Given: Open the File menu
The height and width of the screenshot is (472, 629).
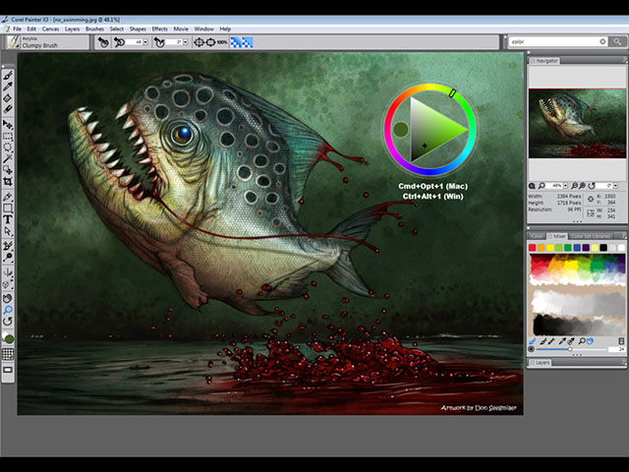Looking at the screenshot, I should tap(17, 29).
